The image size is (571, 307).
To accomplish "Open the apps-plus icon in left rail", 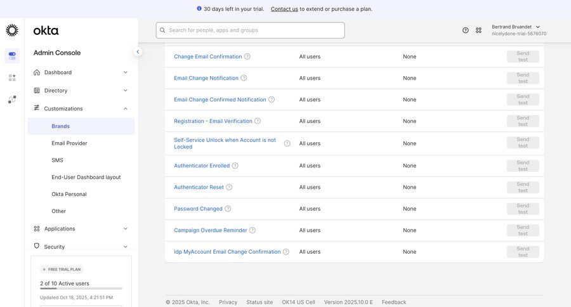I will coord(12,77).
